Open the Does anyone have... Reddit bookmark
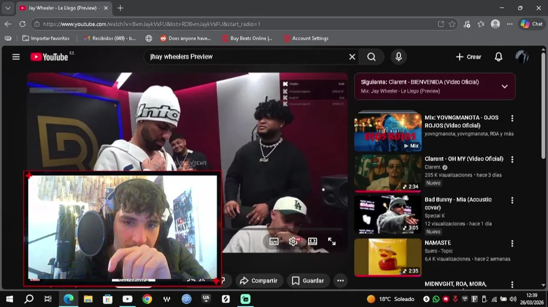This screenshot has width=548, height=307. pos(185,38)
